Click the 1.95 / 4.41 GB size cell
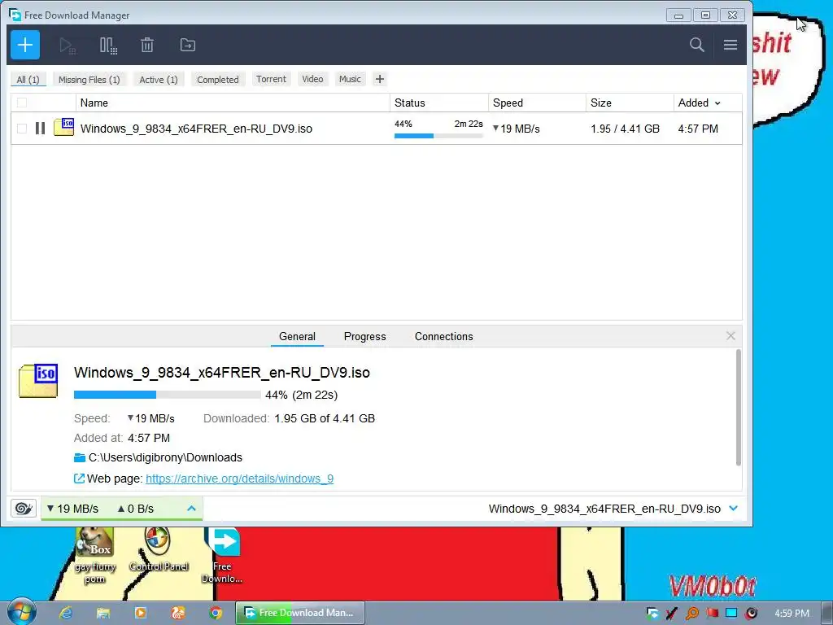The height and width of the screenshot is (625, 833). pyautogui.click(x=625, y=129)
